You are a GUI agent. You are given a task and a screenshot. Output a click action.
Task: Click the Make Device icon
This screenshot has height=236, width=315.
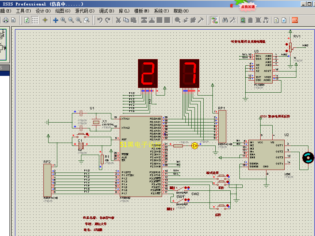(x=185, y=20)
